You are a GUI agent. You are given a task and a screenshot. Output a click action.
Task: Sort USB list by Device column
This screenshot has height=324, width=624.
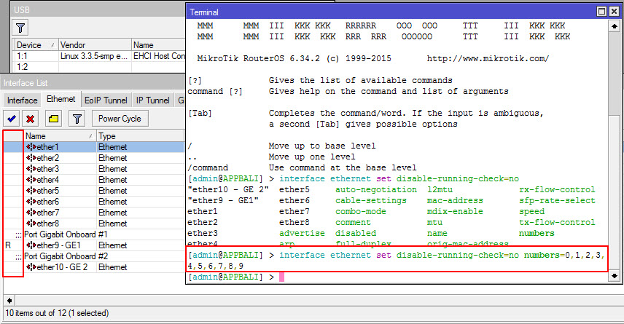pyautogui.click(x=36, y=45)
